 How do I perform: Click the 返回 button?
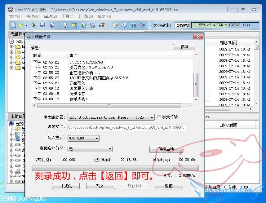pos(169,186)
